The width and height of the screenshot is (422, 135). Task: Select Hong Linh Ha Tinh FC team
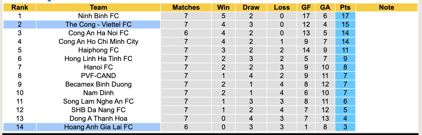click(x=98, y=59)
